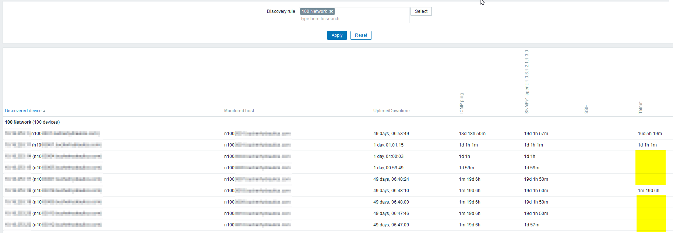Screen dimensions: 673x233
Task: Click Telnet value 1m 19d 6h
Action: (649, 191)
